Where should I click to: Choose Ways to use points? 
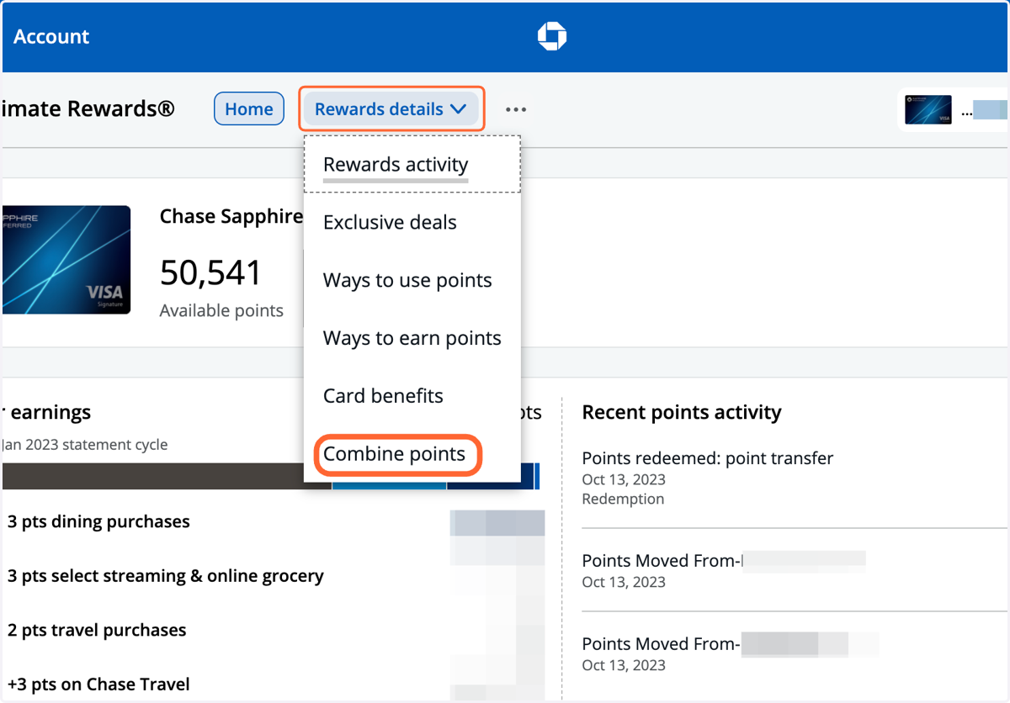pyautogui.click(x=407, y=281)
